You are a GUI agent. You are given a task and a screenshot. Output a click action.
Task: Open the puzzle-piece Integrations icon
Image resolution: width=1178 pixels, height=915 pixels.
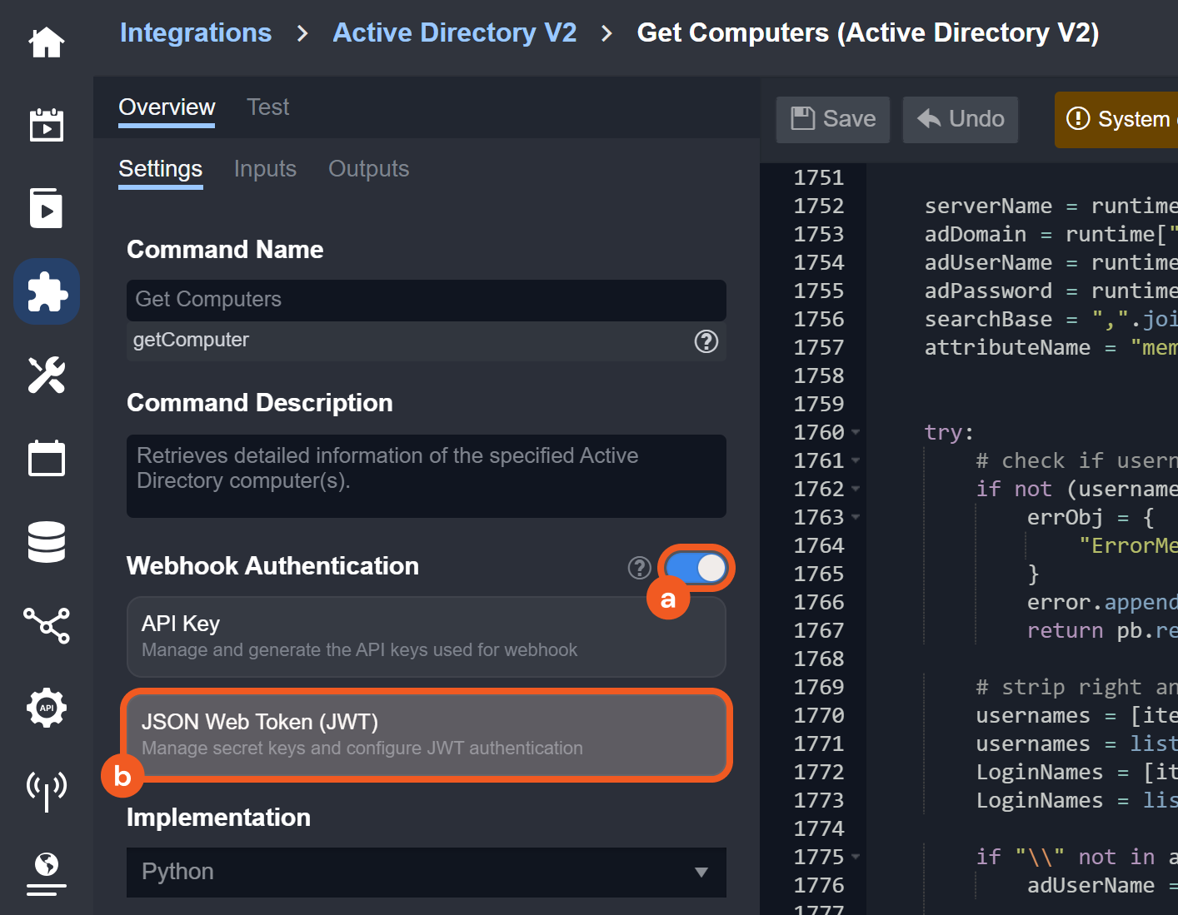47,291
